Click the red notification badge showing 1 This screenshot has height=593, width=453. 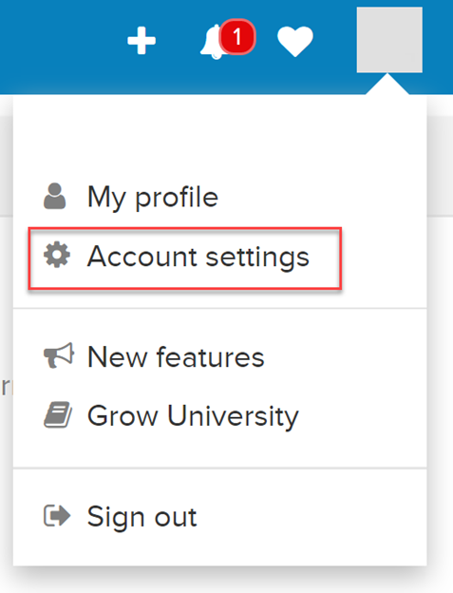237,37
